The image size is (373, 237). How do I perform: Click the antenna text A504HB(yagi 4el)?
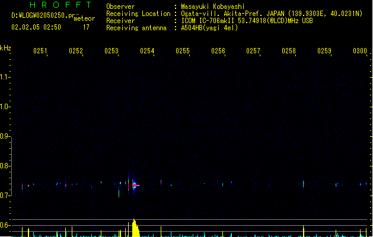[209, 28]
